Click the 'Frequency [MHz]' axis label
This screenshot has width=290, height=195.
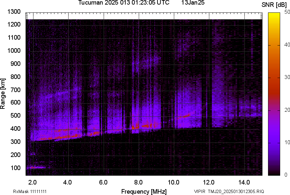(144, 191)
